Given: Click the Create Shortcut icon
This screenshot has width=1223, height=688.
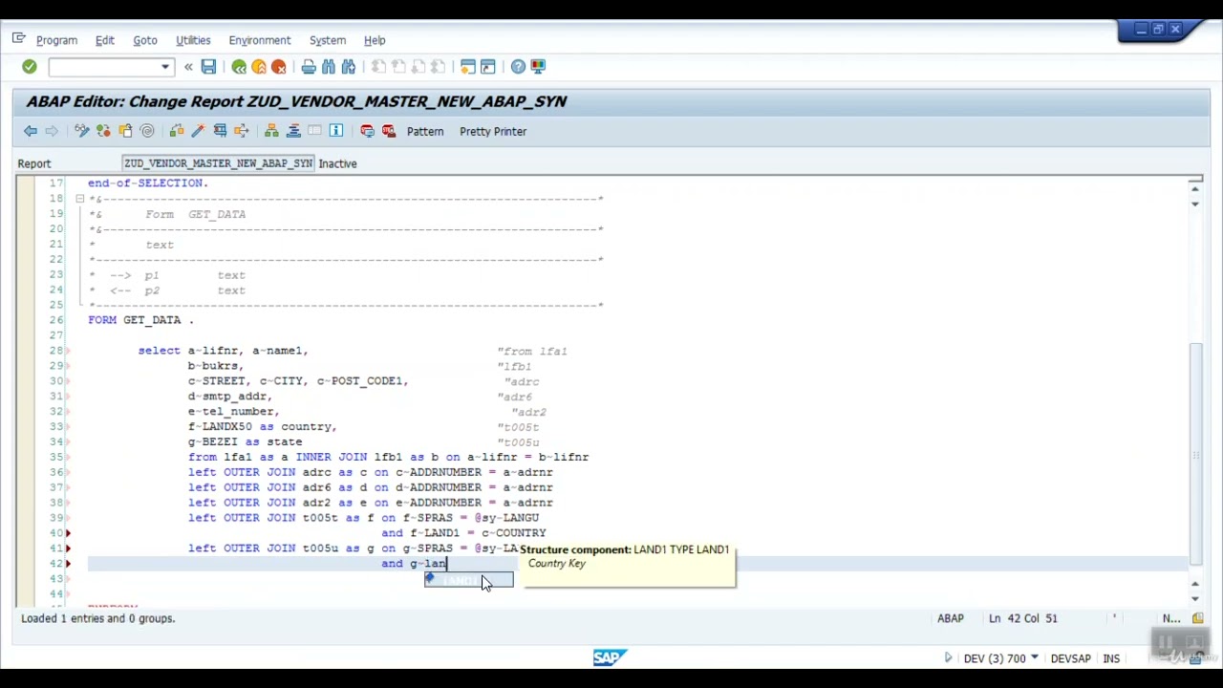Looking at the screenshot, I should pyautogui.click(x=488, y=67).
